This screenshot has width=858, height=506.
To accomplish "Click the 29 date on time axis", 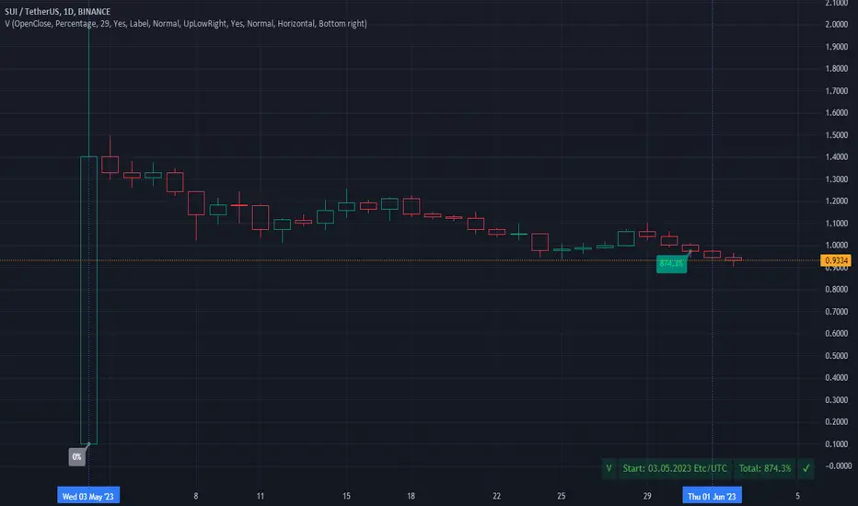I will pyautogui.click(x=647, y=496).
